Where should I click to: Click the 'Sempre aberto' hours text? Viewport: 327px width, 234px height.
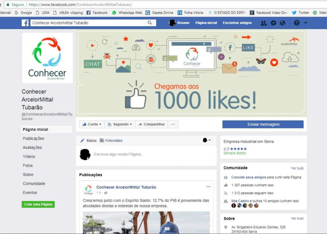(235, 153)
